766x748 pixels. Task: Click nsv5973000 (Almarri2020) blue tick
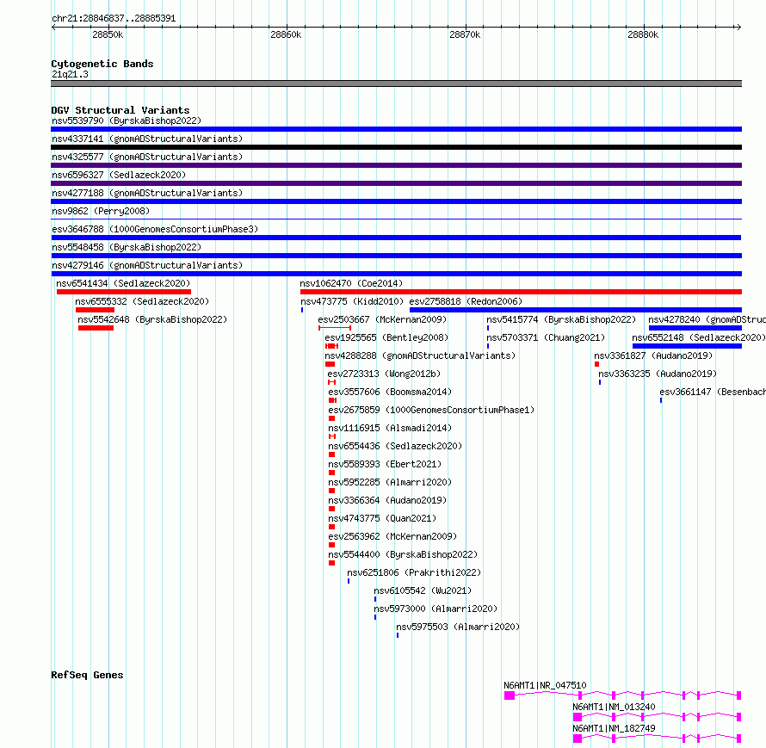click(375, 617)
